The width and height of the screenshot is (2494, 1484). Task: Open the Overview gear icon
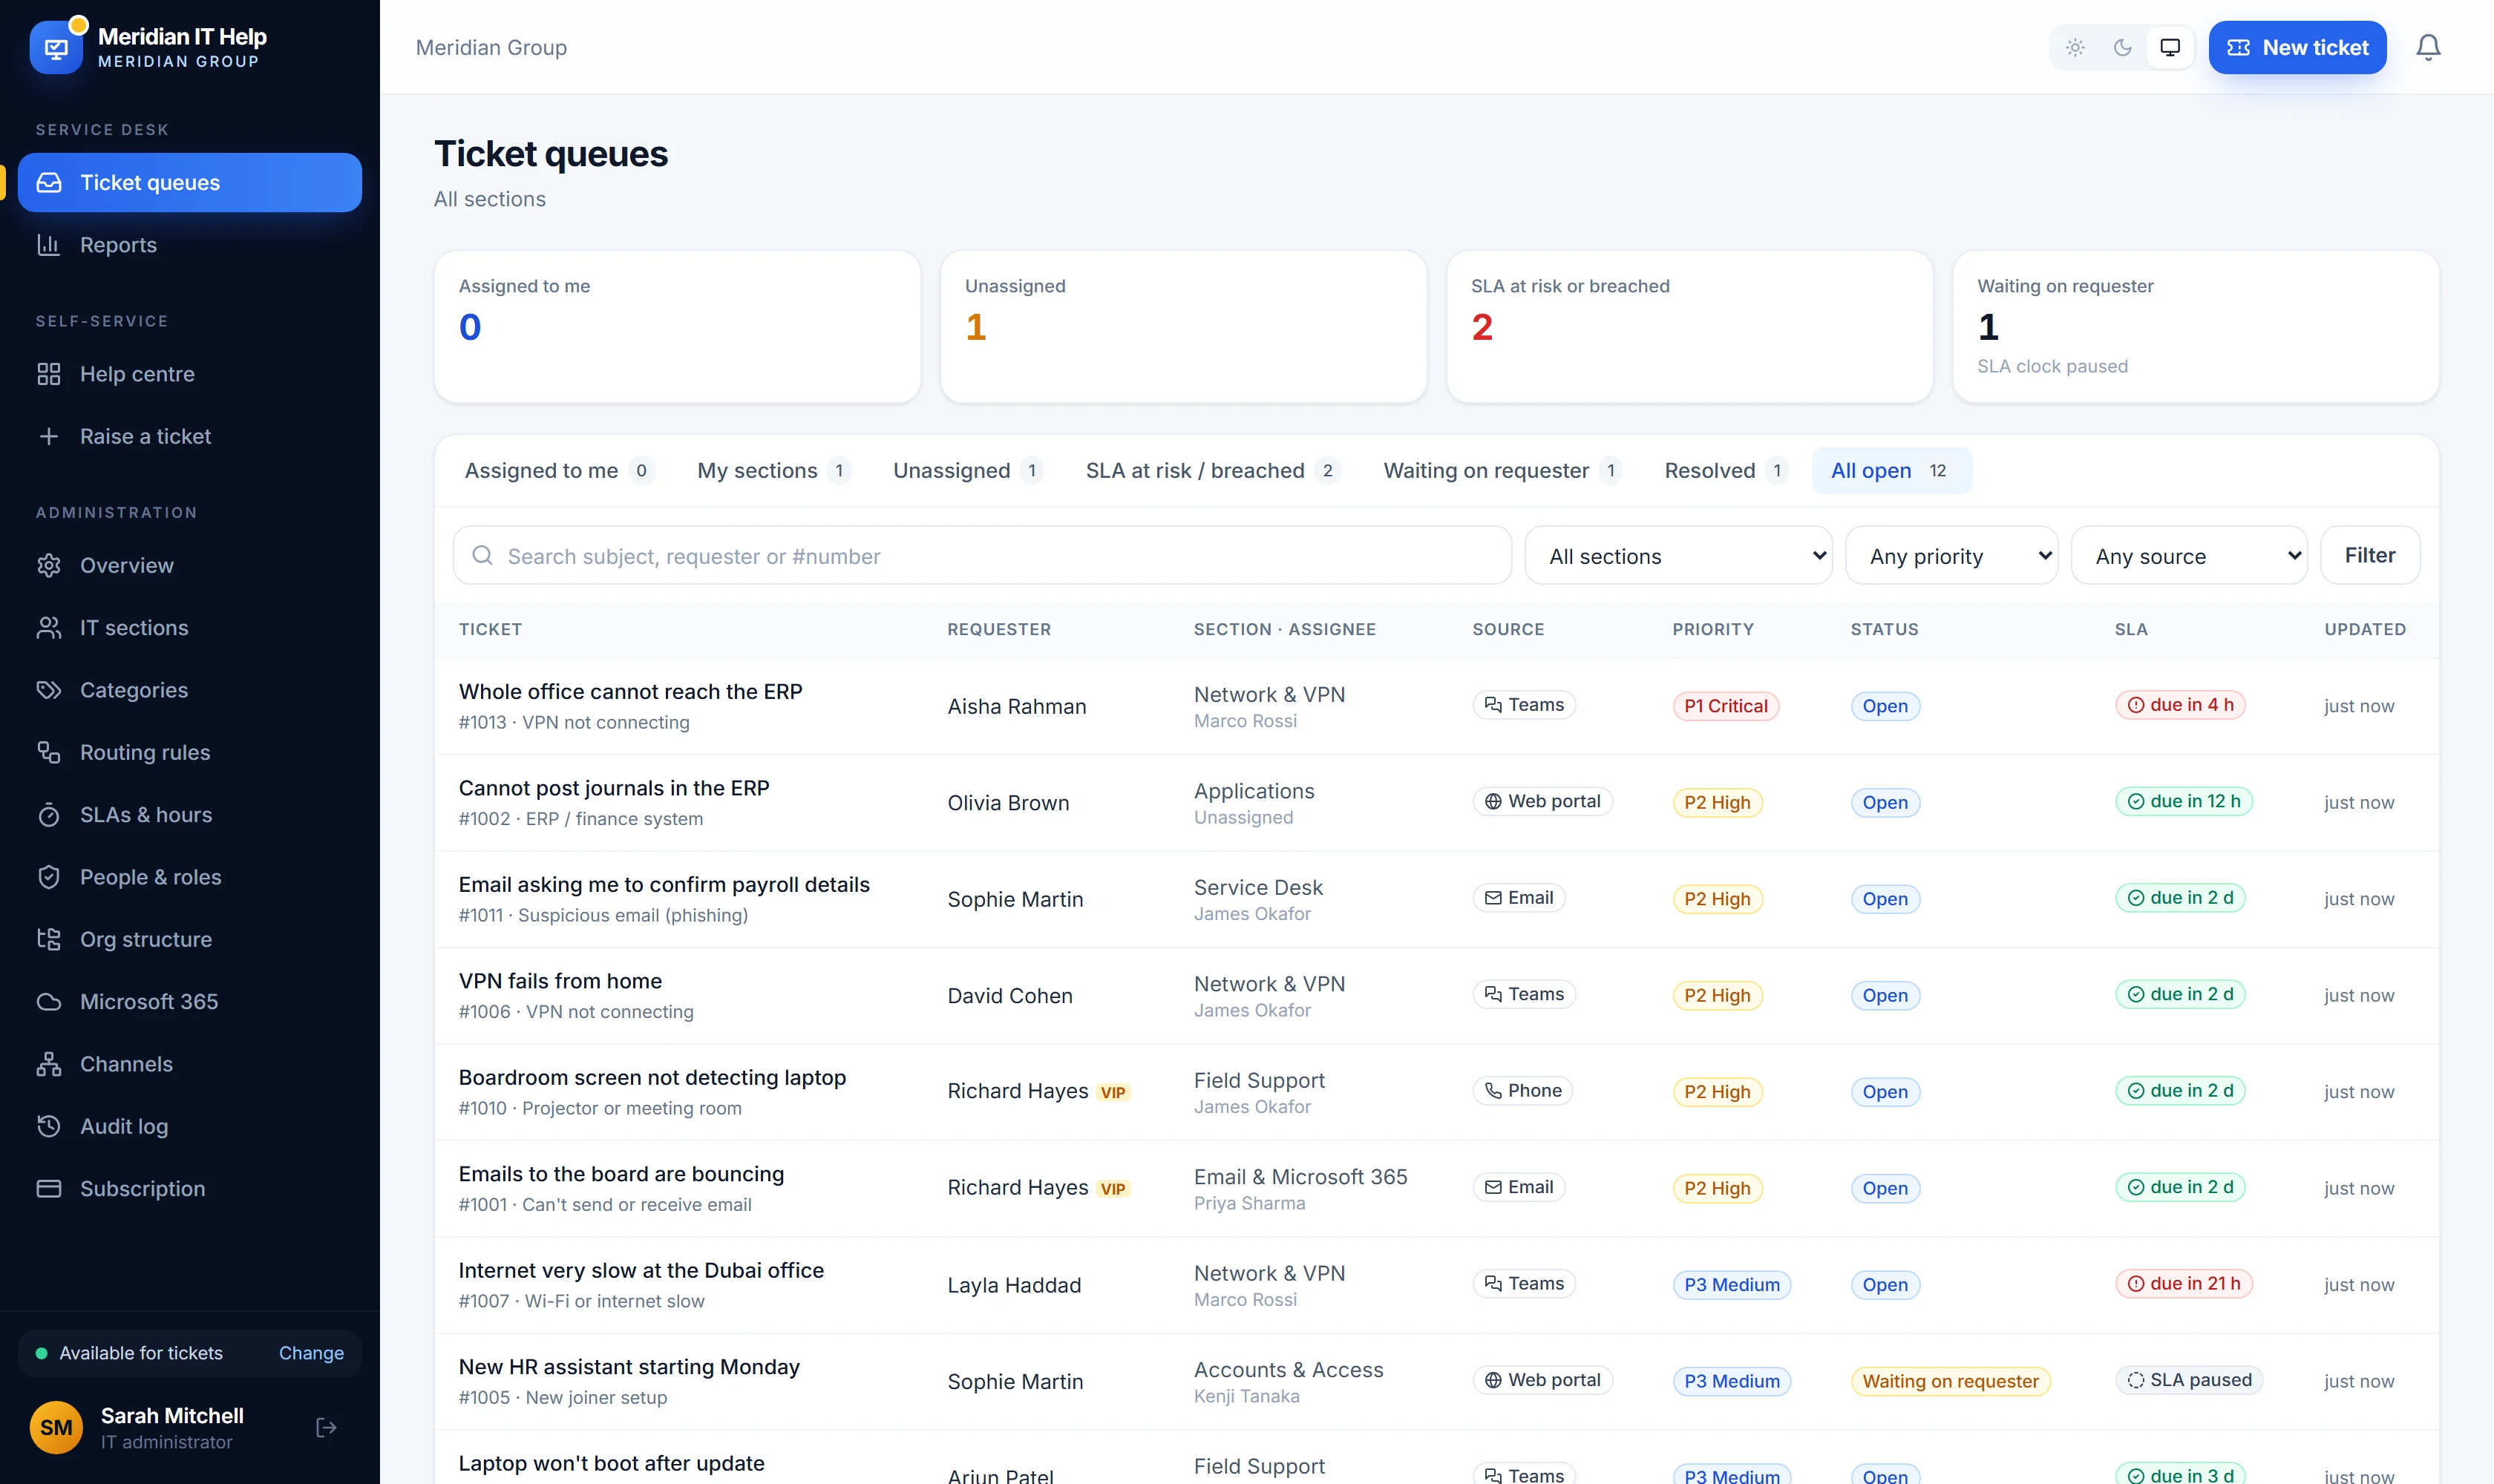point(49,565)
